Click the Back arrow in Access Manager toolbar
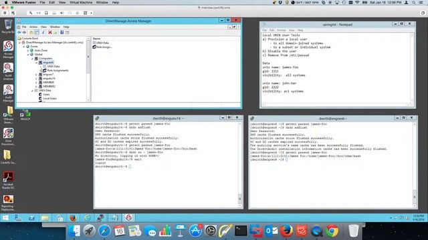 click(x=19, y=33)
